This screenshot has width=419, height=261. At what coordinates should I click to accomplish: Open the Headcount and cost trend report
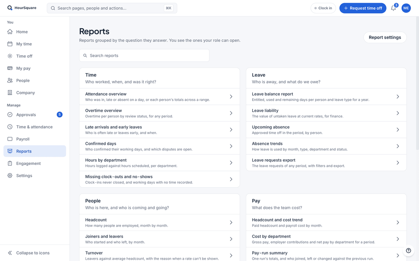(x=326, y=222)
